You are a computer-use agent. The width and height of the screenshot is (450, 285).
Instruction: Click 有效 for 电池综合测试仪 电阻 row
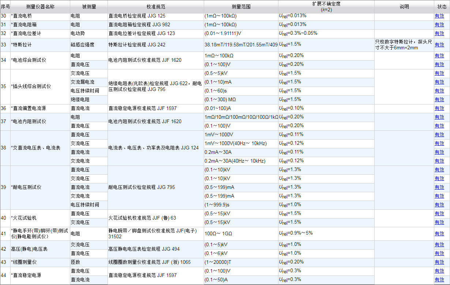(439, 56)
